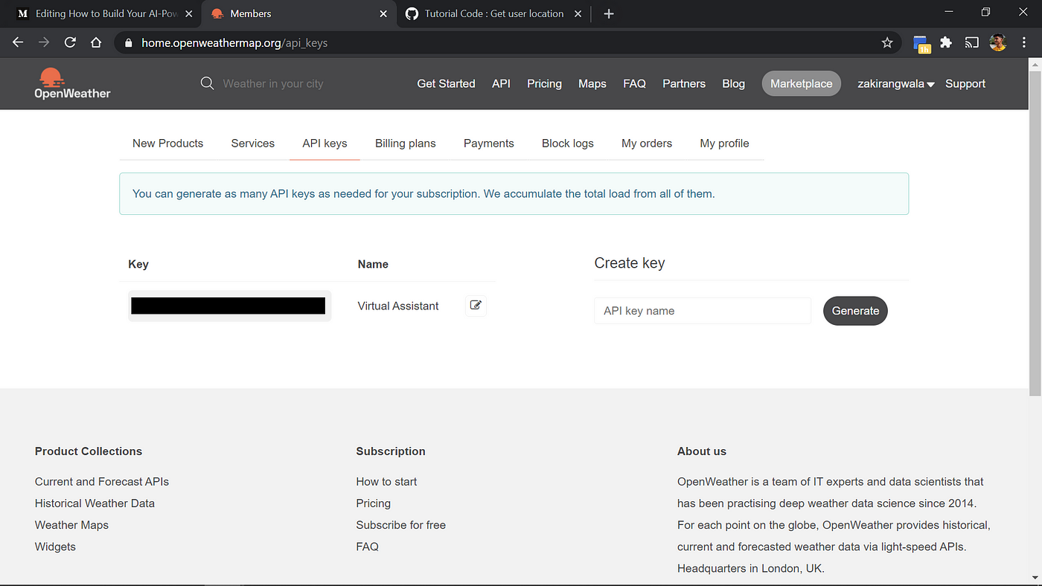Click the browser forward arrow
The width and height of the screenshot is (1042, 586).
tap(44, 42)
